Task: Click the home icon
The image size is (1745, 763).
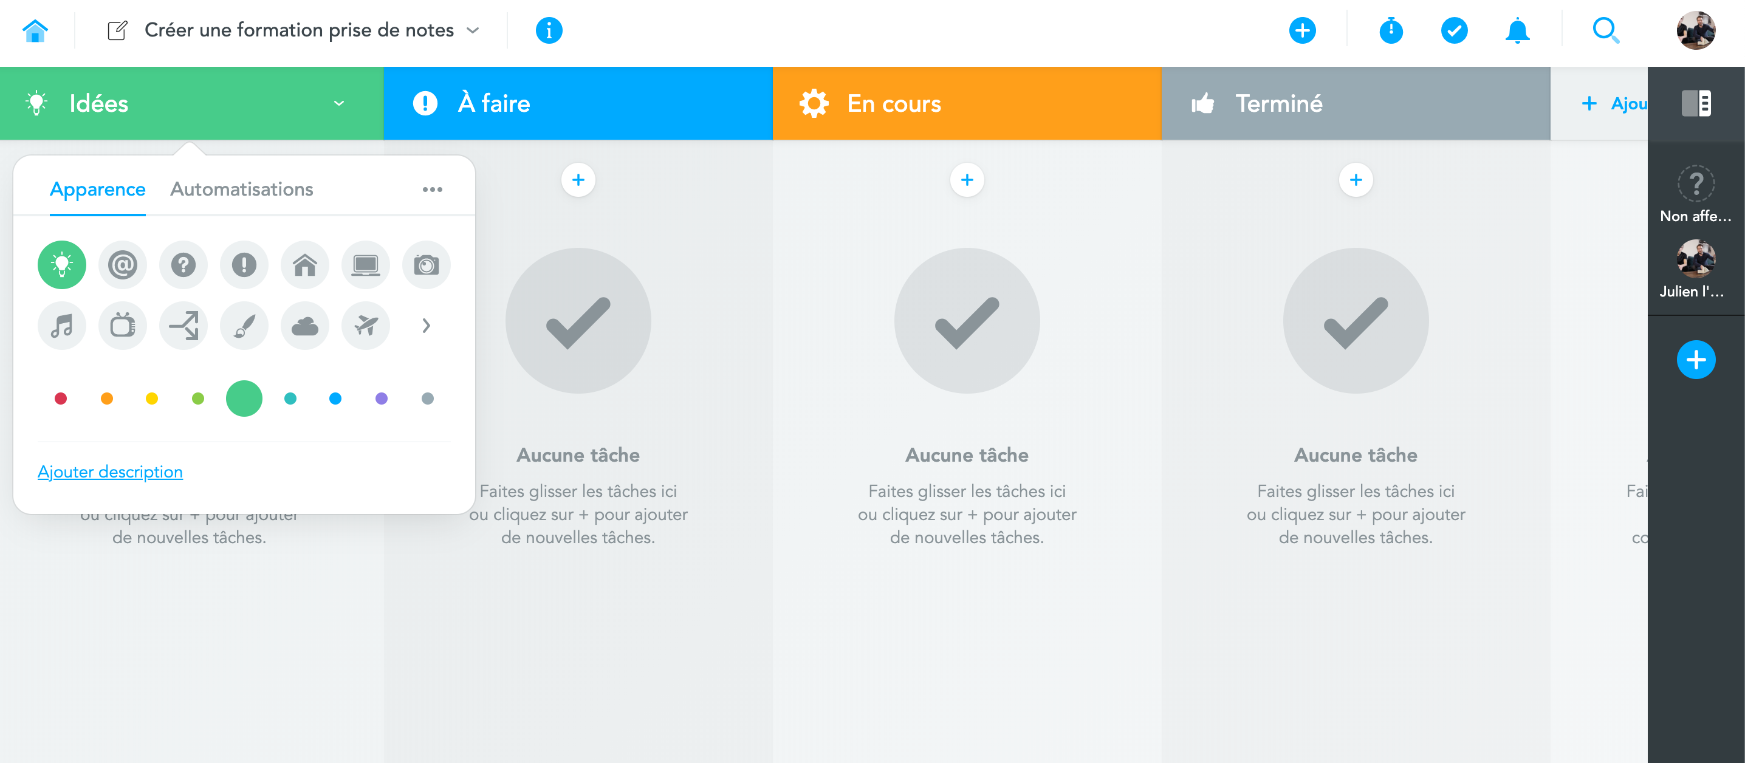Action: (x=35, y=30)
